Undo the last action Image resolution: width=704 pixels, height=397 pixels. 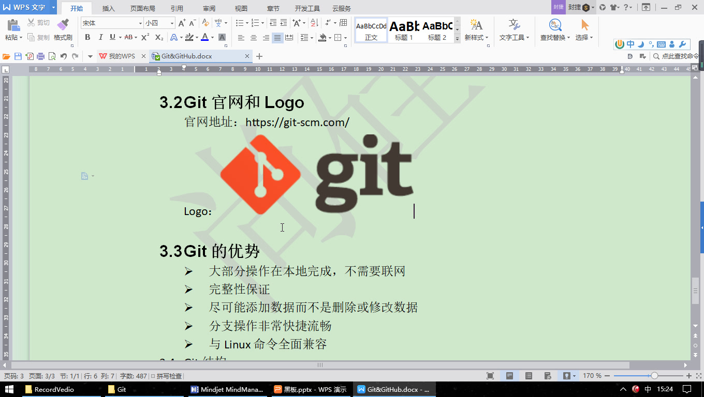click(x=64, y=56)
